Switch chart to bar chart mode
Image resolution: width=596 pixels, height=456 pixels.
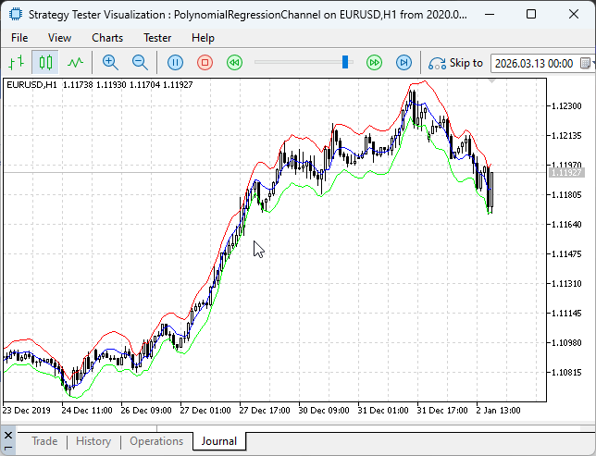(17, 62)
